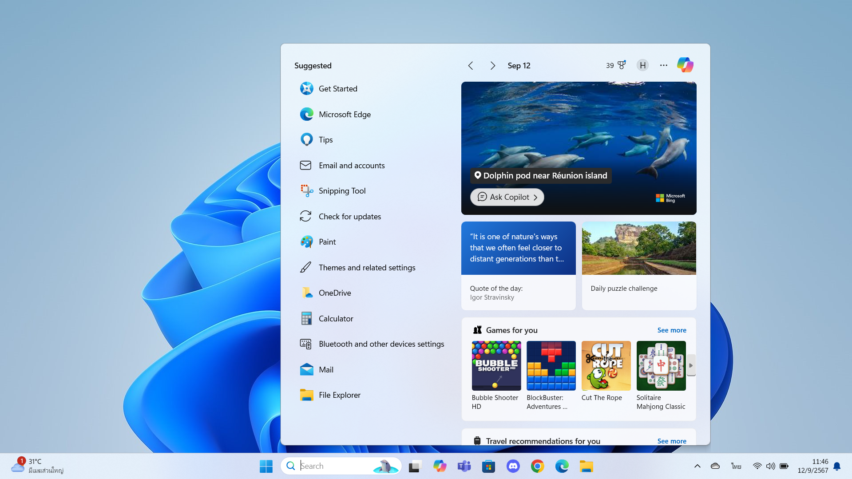Open the H profile account button
This screenshot has width=852, height=479.
click(x=642, y=65)
